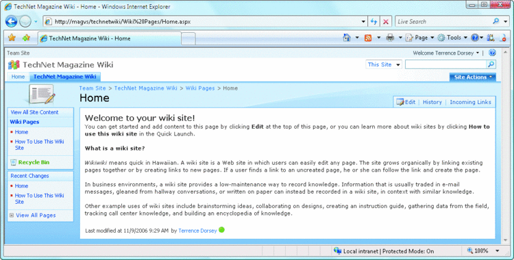Open the Live Search provider dropdown arrow
The image size is (514, 260).
pos(505,22)
